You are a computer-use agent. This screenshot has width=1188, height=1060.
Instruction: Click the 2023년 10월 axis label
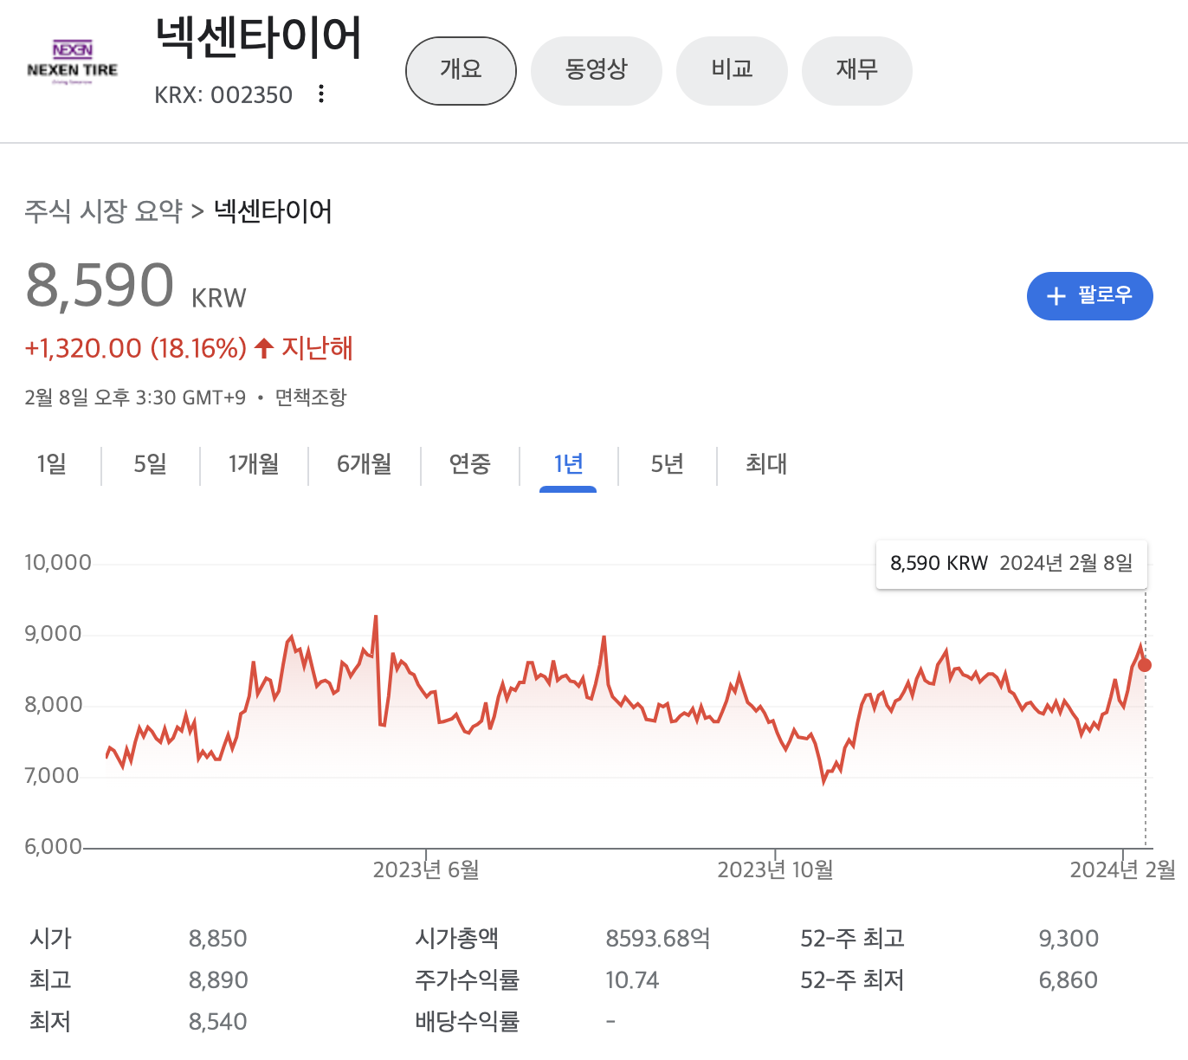775,870
